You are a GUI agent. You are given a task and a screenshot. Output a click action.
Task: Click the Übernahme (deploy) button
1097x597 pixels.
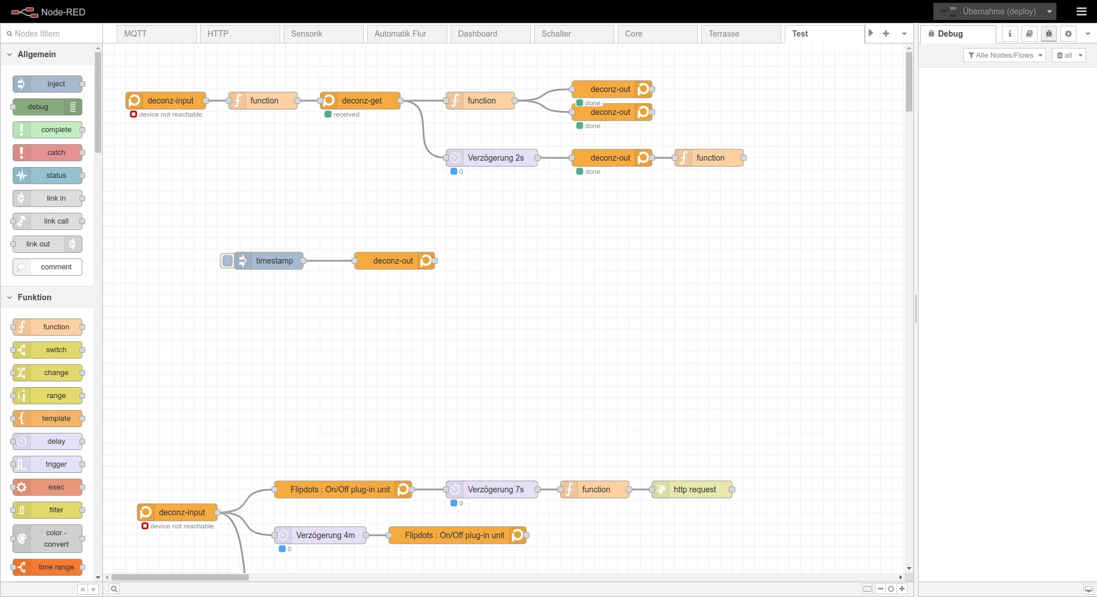(x=989, y=11)
